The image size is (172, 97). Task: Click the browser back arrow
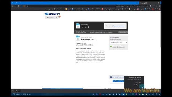[x=156, y=6]
